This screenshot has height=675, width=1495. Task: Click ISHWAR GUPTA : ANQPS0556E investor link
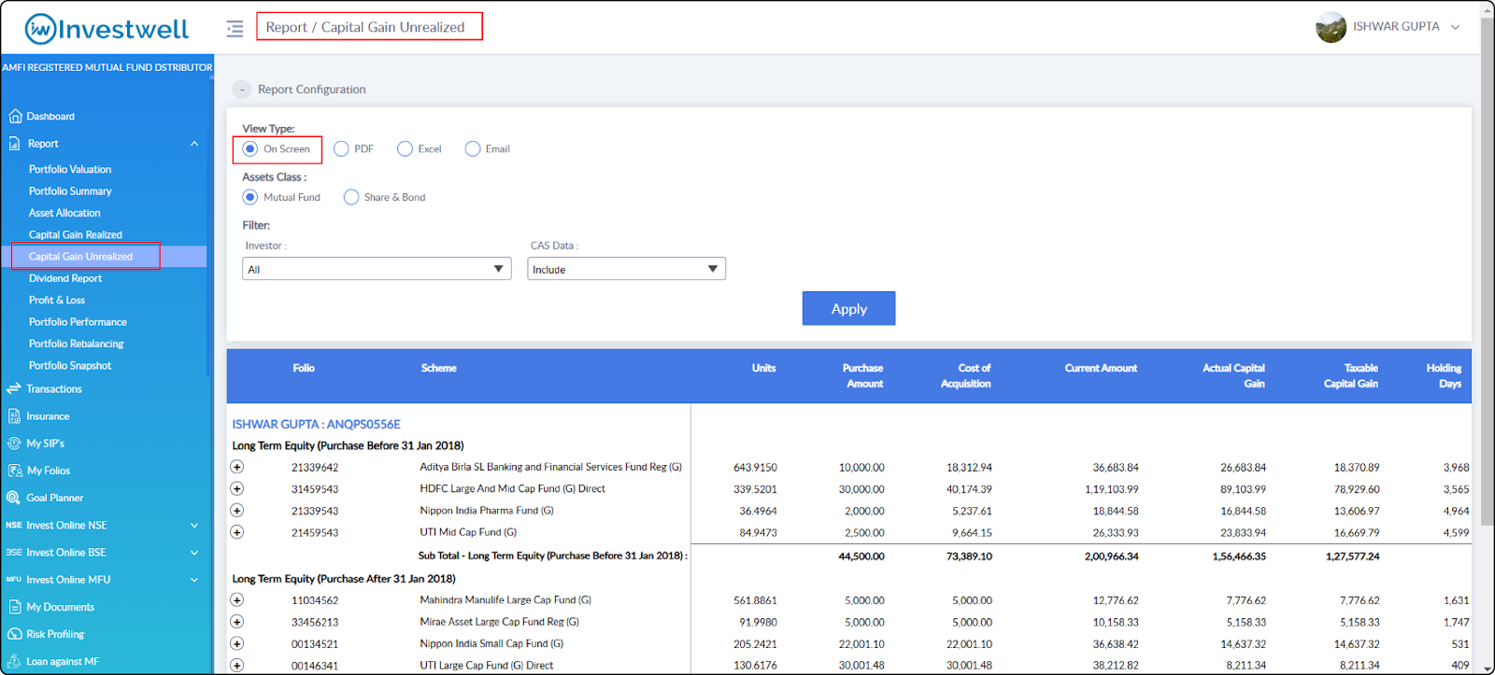point(316,424)
